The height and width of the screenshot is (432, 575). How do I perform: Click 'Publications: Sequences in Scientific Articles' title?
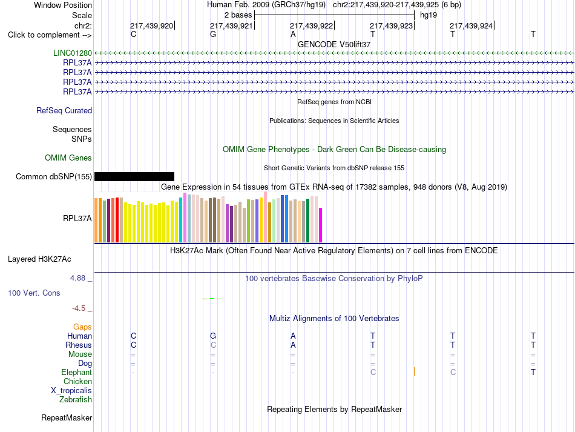[x=334, y=121]
